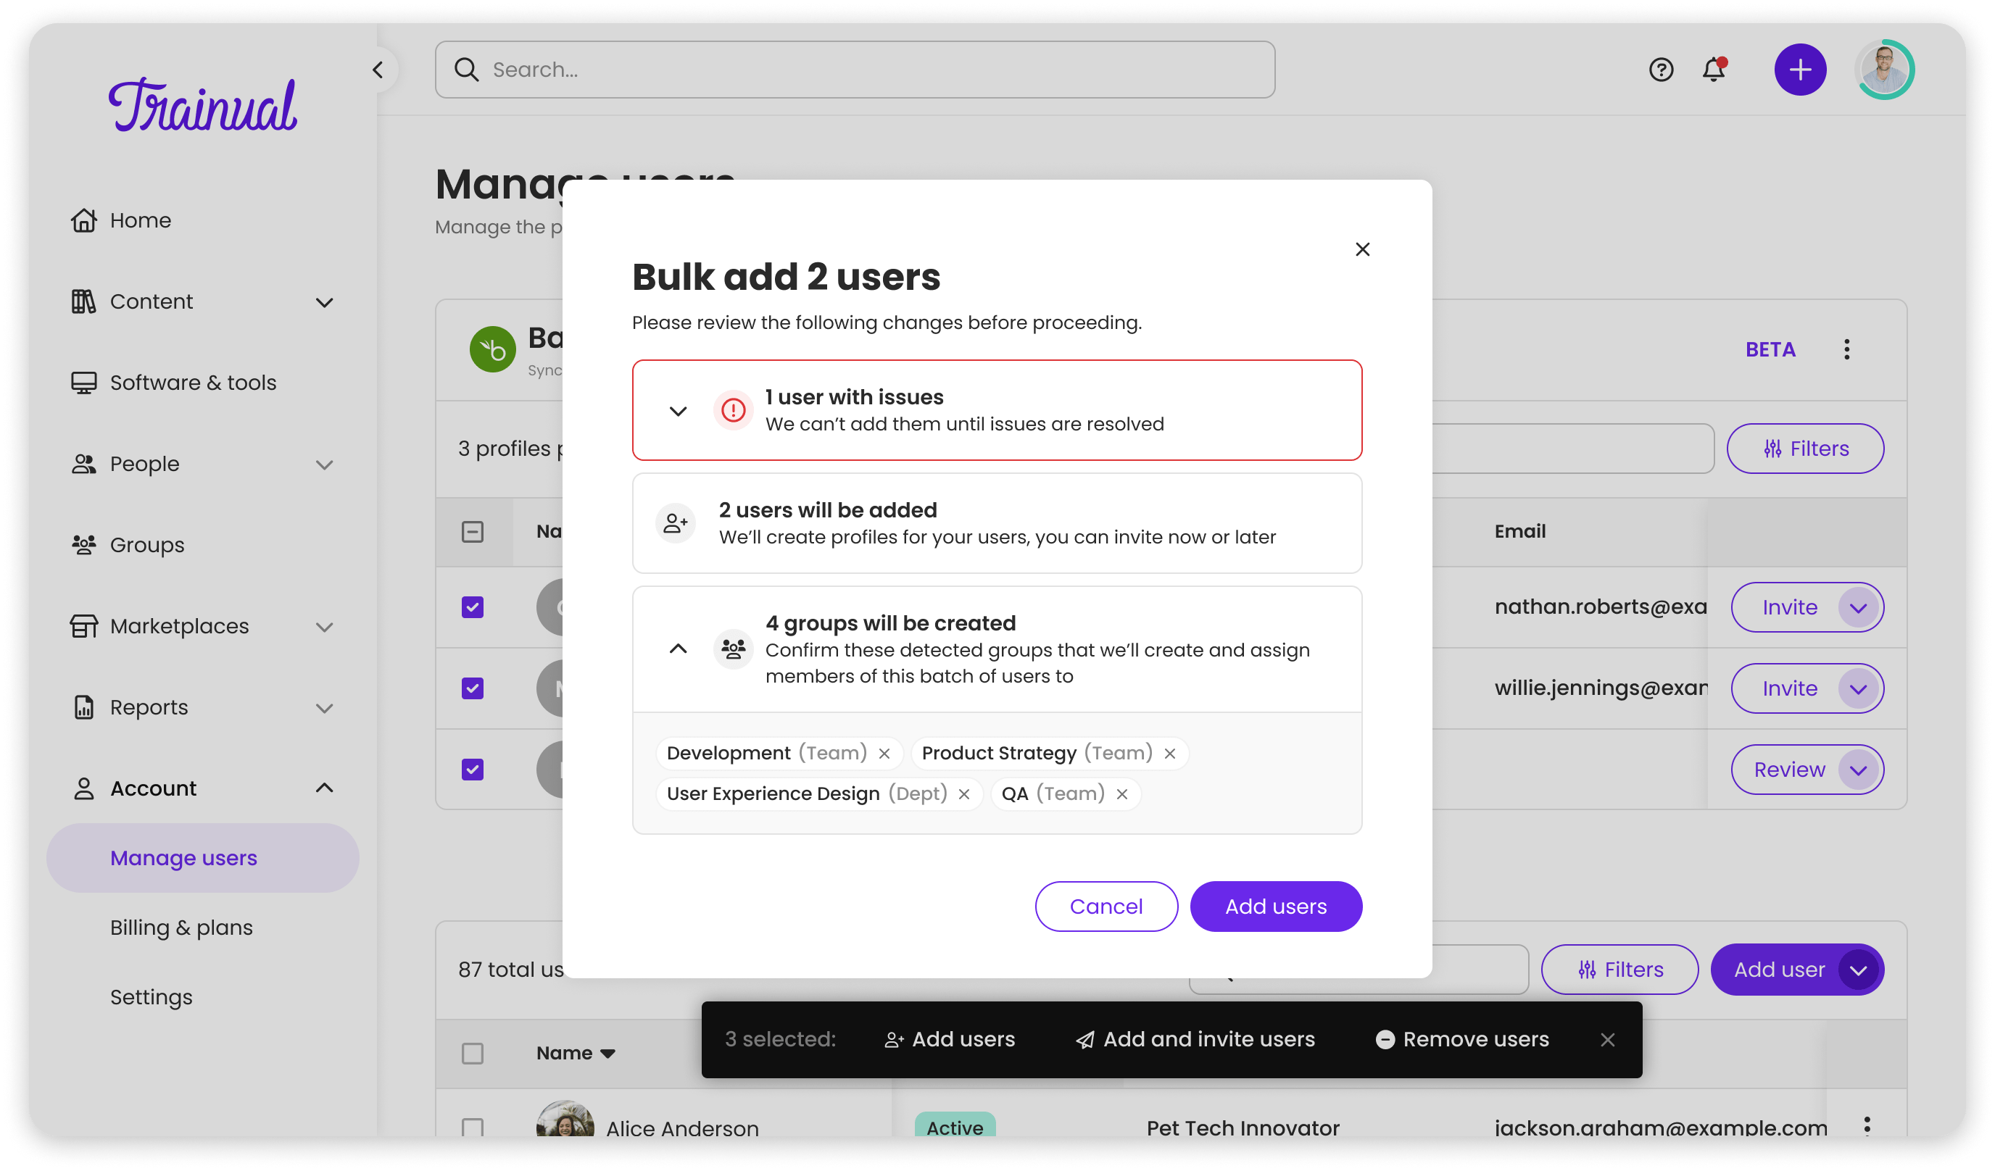Open Alice Anderson row options menu

[1867, 1126]
